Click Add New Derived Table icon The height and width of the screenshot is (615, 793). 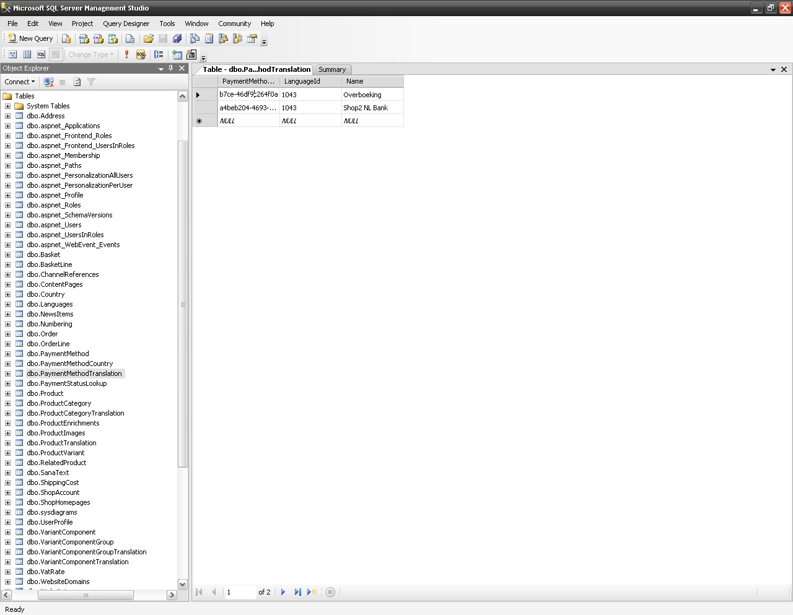point(191,55)
